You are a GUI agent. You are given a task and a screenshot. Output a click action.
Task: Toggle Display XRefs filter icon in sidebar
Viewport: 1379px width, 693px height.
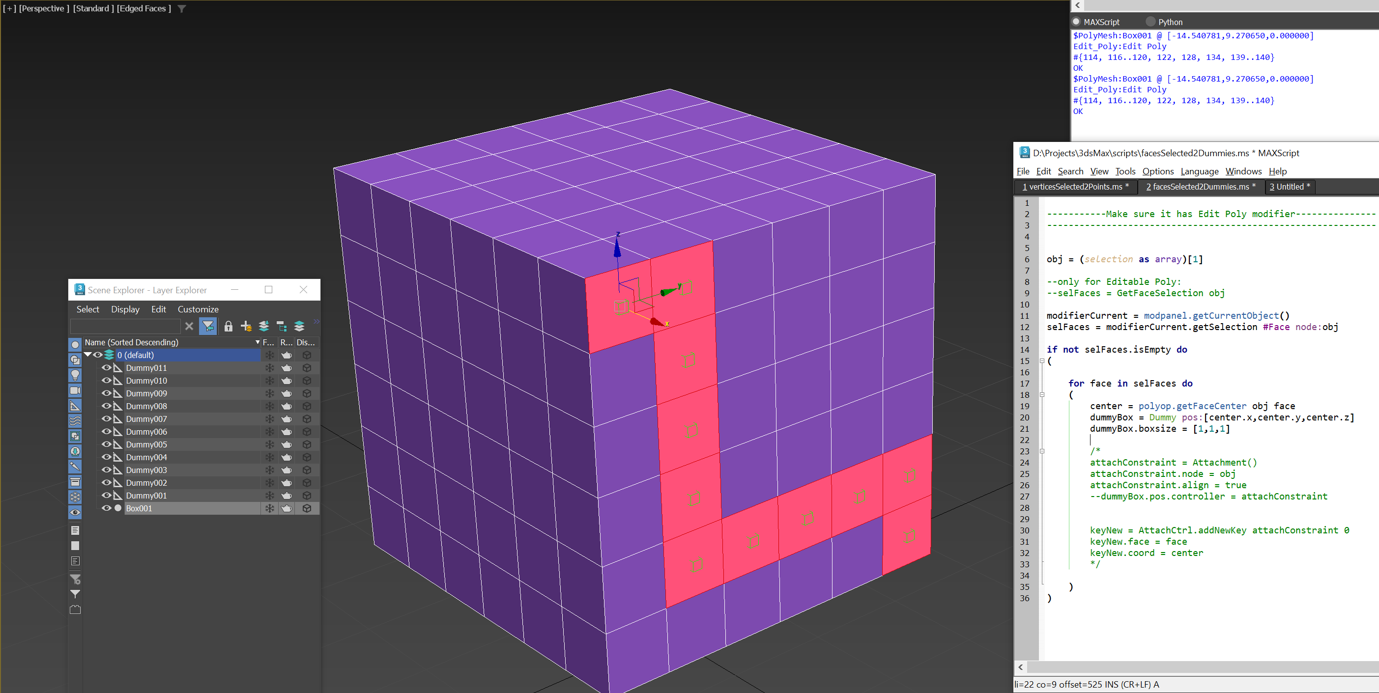coord(75,451)
